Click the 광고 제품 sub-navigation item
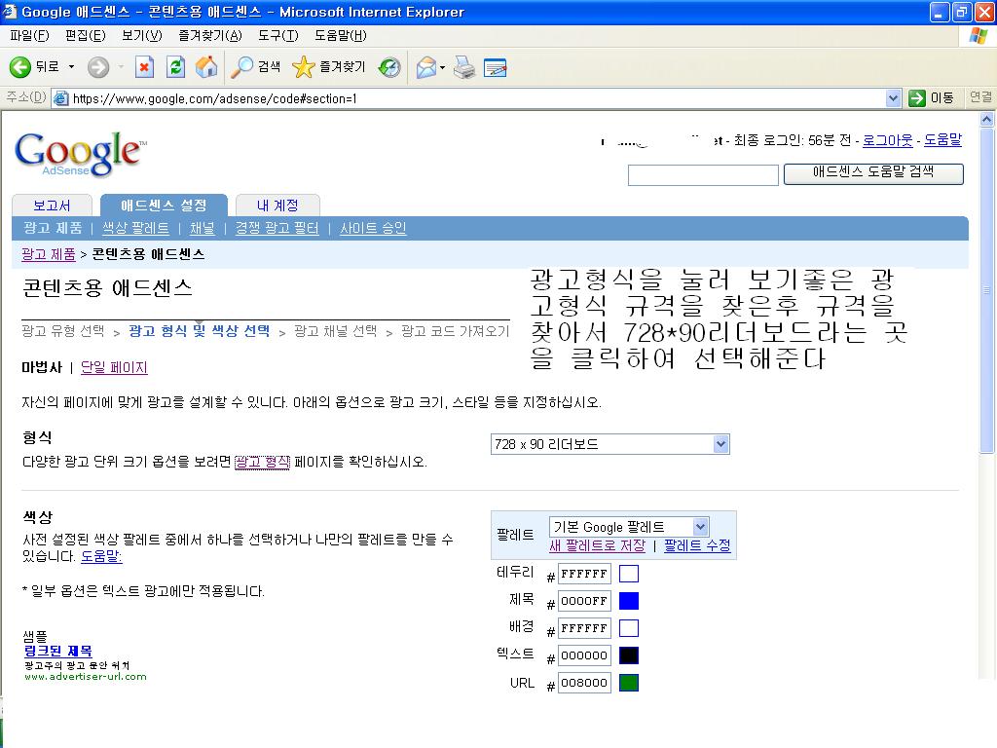This screenshot has width=997, height=748. tap(53, 228)
